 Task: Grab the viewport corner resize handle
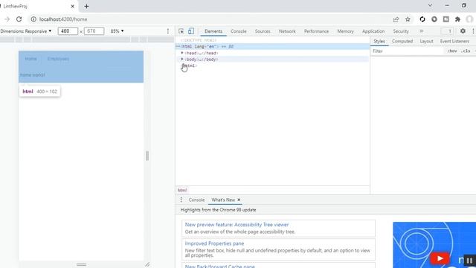(x=147, y=264)
